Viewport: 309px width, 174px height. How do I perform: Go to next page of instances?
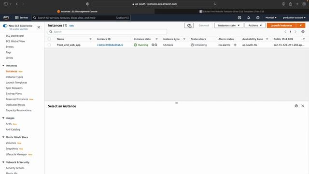point(295,32)
